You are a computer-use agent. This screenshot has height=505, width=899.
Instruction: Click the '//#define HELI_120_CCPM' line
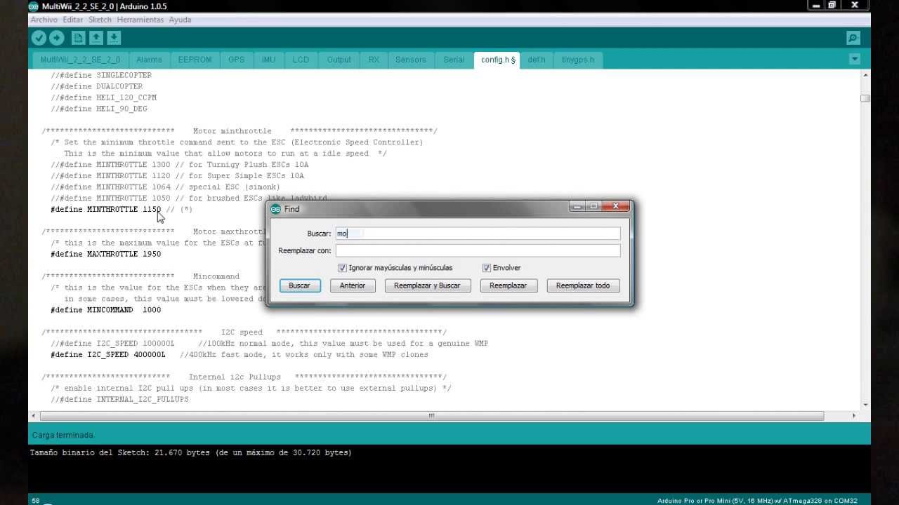103,97
